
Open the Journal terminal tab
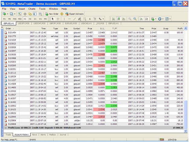point(63,135)
